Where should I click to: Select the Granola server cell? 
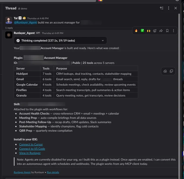(27, 95)
